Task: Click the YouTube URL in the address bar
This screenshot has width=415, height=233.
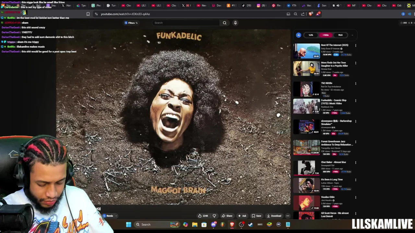Action: pyautogui.click(x=125, y=14)
